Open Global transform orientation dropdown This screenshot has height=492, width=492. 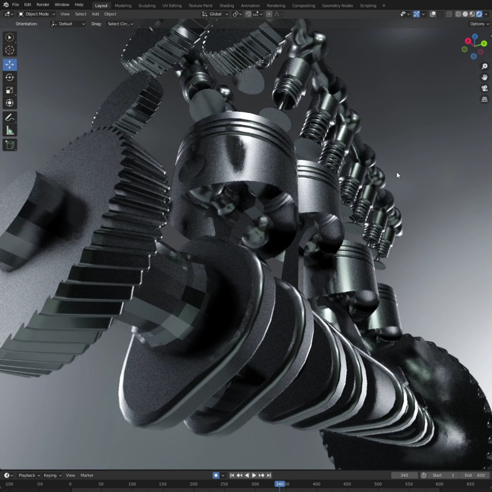coord(215,14)
